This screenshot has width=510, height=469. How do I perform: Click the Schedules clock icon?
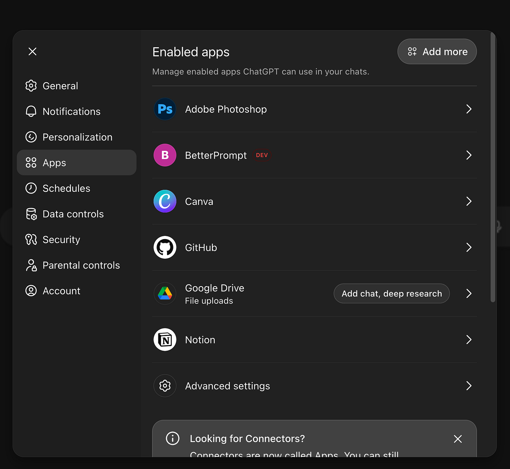coord(31,188)
